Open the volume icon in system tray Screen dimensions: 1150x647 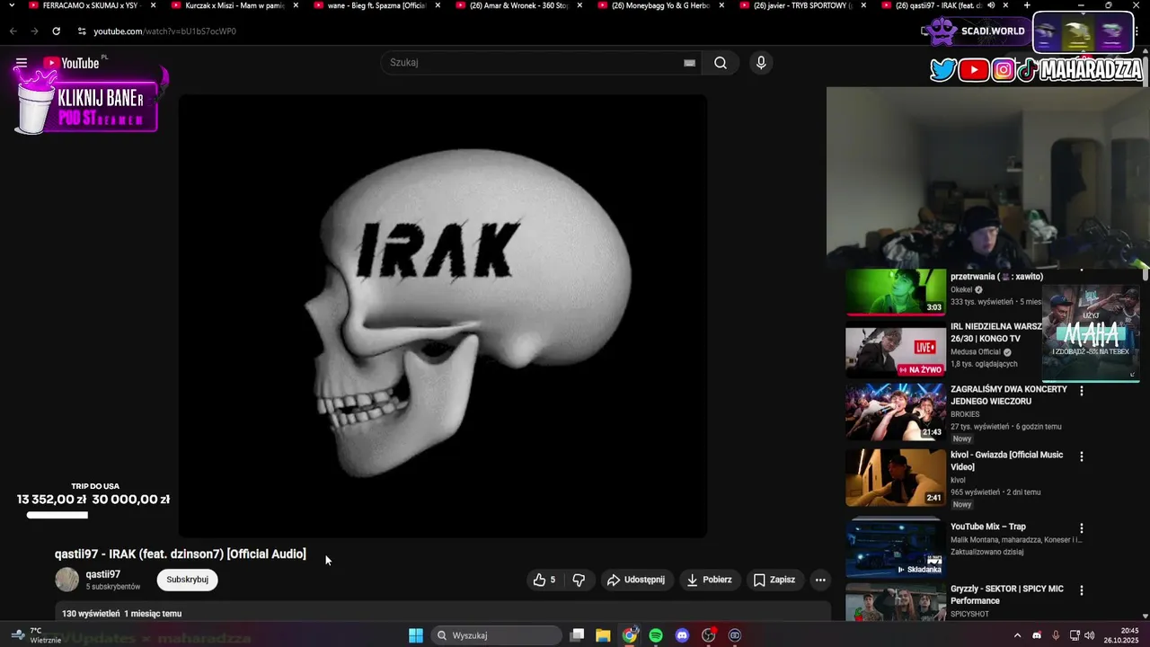(x=1090, y=635)
